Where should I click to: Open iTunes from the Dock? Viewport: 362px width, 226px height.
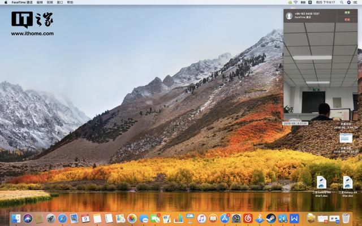pos(201,219)
